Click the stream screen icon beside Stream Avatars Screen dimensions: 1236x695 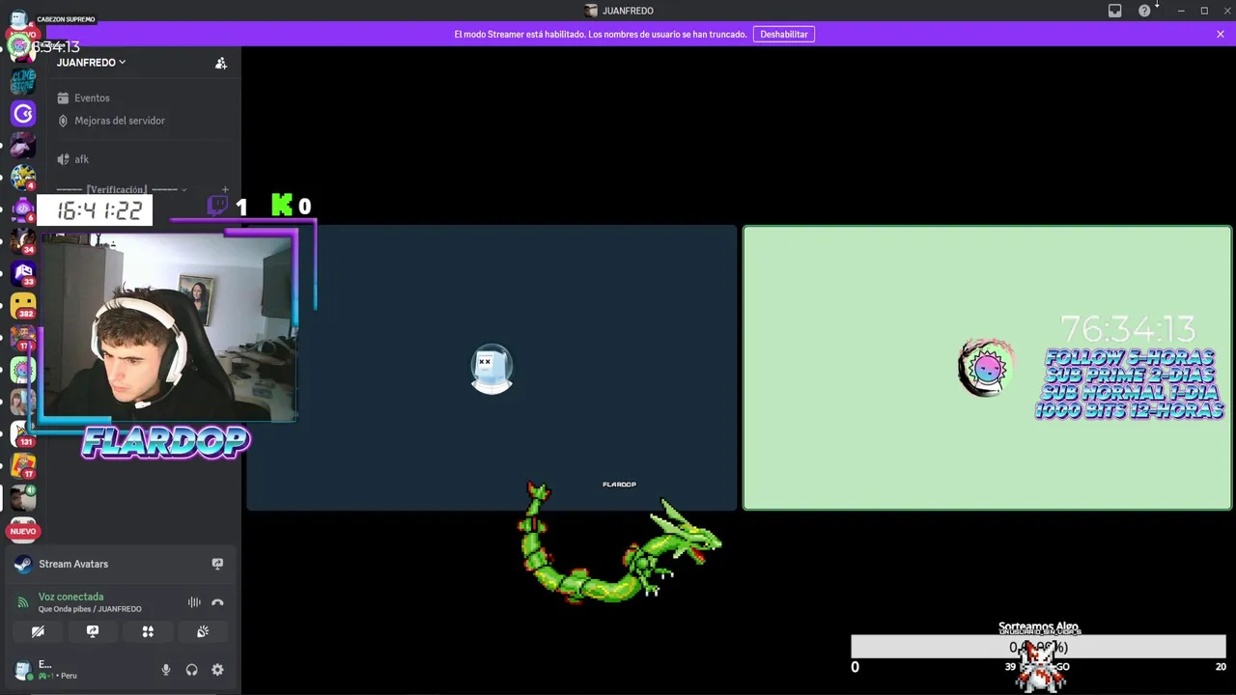pyautogui.click(x=217, y=564)
